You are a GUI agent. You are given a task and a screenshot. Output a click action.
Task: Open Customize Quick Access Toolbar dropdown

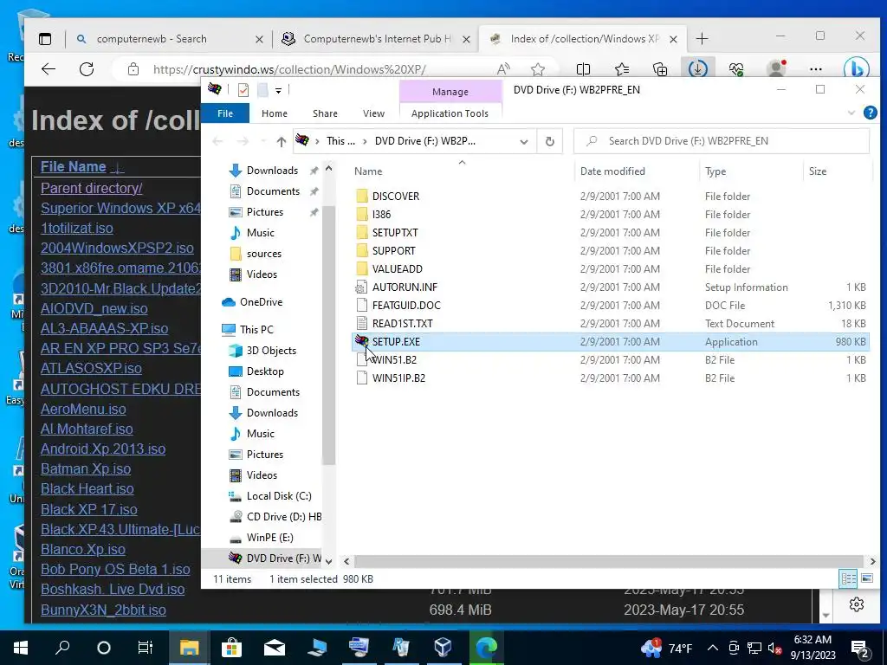[278, 90]
